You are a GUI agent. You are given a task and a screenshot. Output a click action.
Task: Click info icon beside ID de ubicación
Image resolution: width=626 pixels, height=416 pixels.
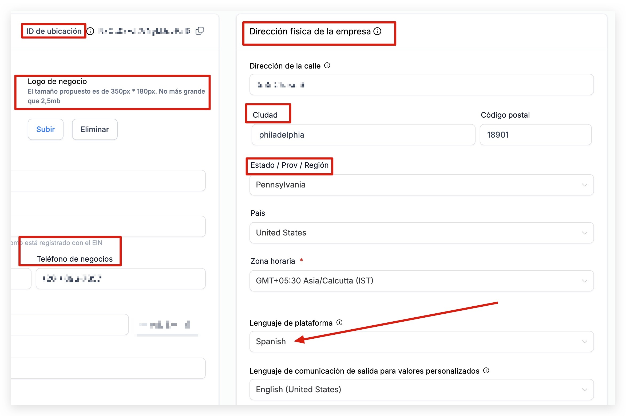coord(91,31)
